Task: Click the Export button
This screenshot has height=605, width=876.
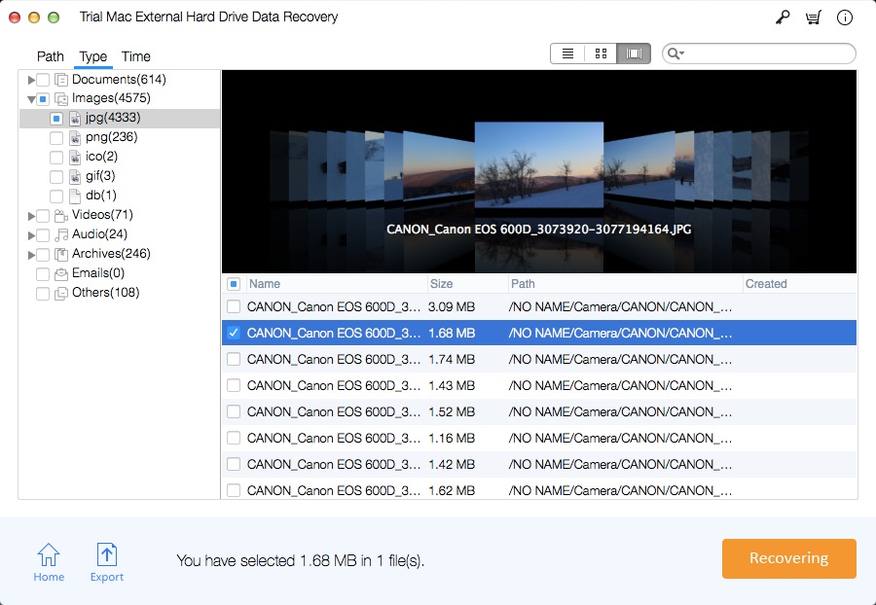Action: [x=107, y=562]
